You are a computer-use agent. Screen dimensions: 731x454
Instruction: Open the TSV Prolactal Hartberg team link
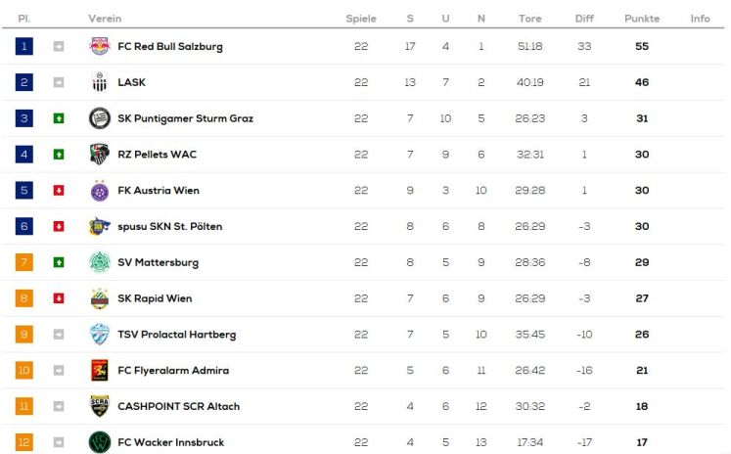177,335
